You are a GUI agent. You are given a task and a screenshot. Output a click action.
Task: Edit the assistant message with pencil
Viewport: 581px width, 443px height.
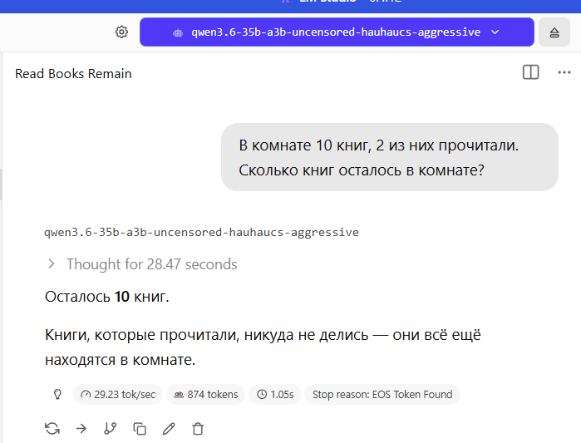(x=169, y=429)
